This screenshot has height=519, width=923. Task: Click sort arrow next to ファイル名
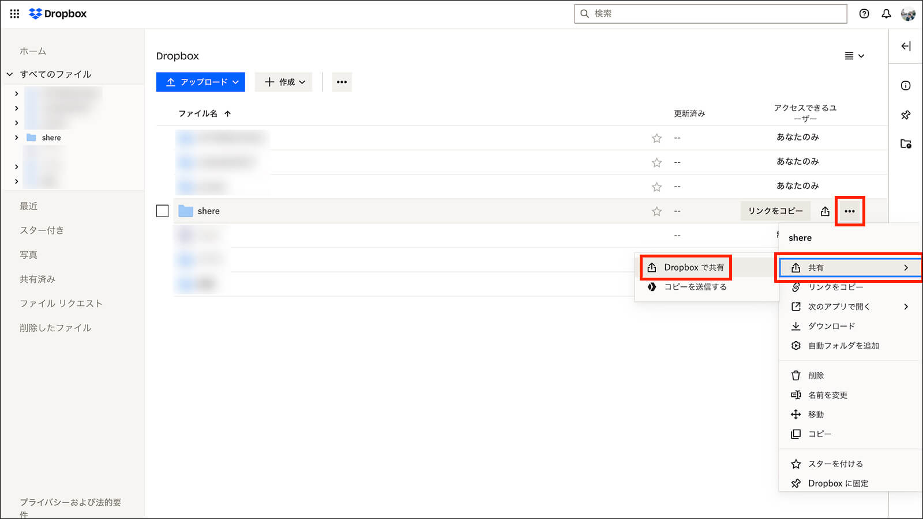(228, 113)
